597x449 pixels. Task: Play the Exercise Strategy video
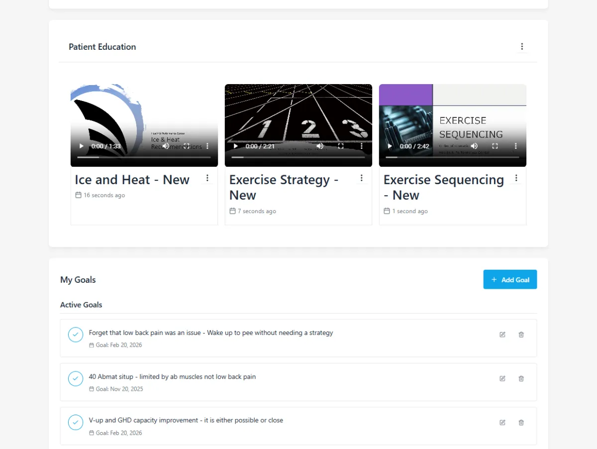pos(236,146)
